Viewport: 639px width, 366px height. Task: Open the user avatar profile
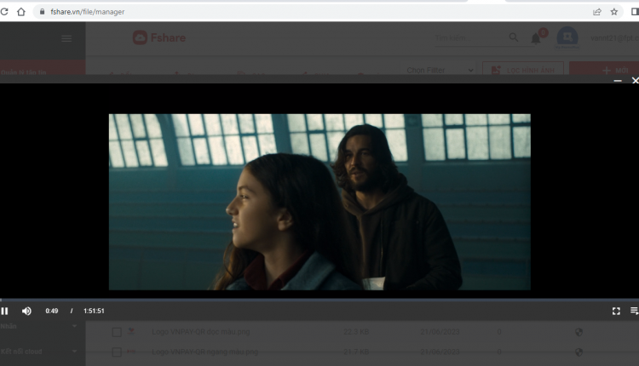(x=567, y=37)
